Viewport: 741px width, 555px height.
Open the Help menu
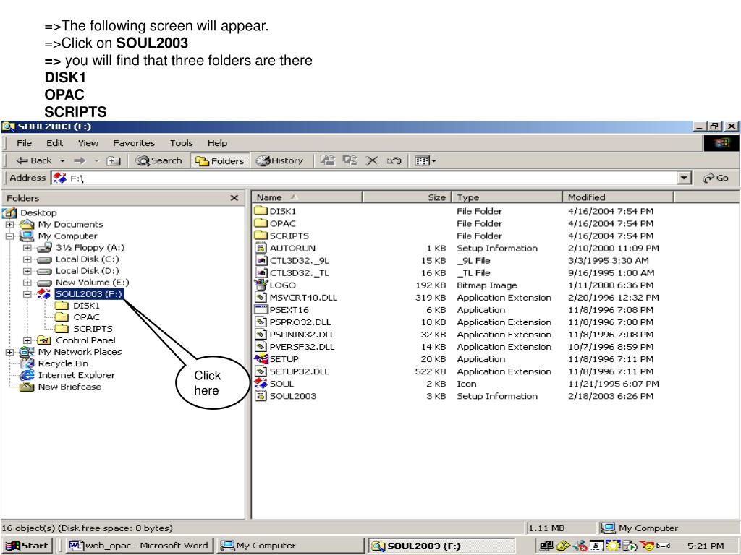[x=217, y=143]
